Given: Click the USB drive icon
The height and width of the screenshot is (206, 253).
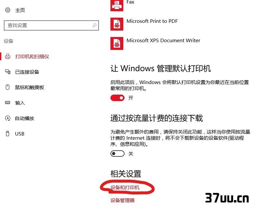Looking at the screenshot, I should [x=8, y=134].
